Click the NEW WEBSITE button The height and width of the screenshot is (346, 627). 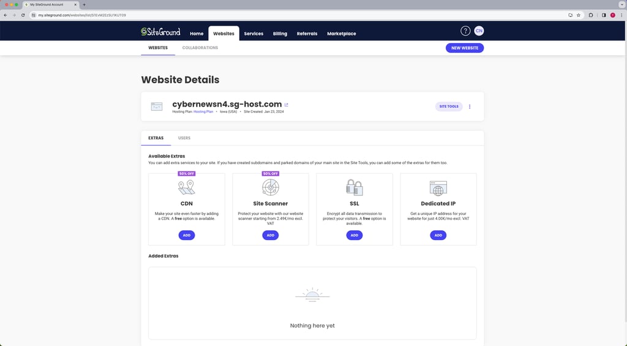click(x=465, y=48)
